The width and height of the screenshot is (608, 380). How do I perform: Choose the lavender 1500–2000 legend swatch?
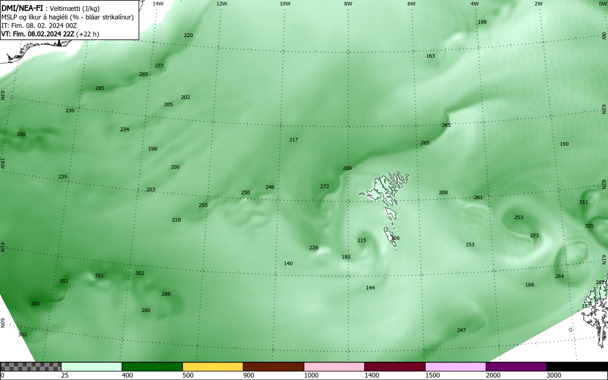pyautogui.click(x=455, y=367)
